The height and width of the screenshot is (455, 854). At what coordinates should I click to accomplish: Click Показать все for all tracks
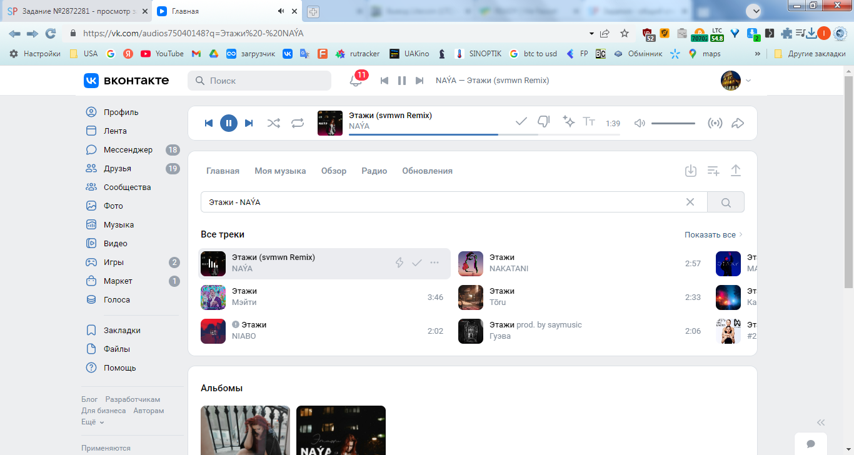click(x=714, y=235)
